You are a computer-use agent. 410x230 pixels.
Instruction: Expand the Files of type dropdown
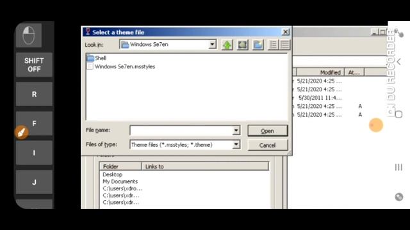[236, 144]
